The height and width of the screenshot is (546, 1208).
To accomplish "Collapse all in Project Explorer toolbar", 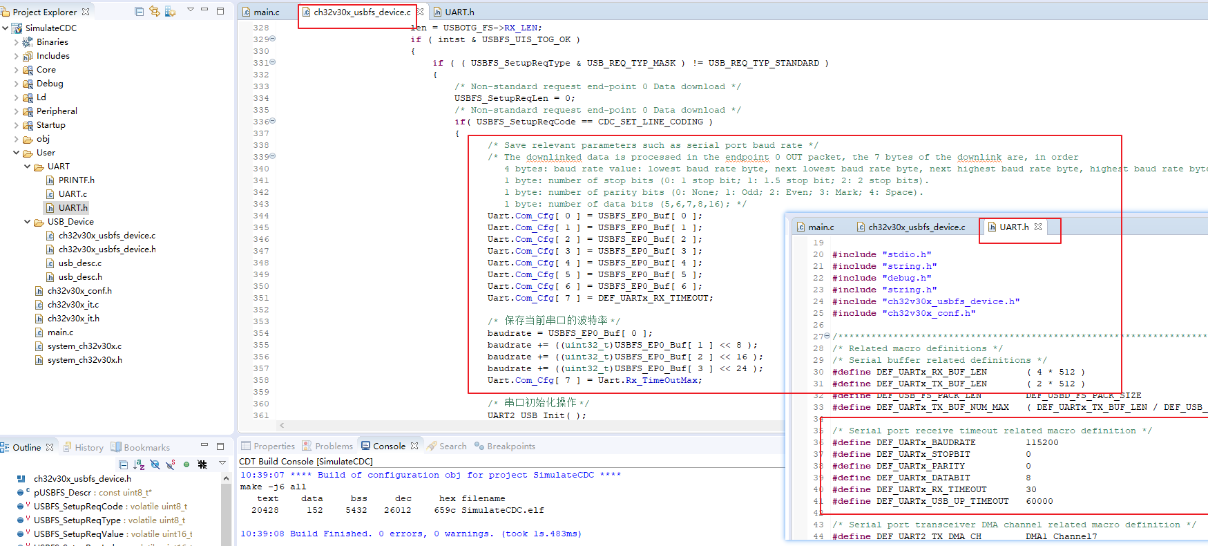I will pyautogui.click(x=140, y=11).
